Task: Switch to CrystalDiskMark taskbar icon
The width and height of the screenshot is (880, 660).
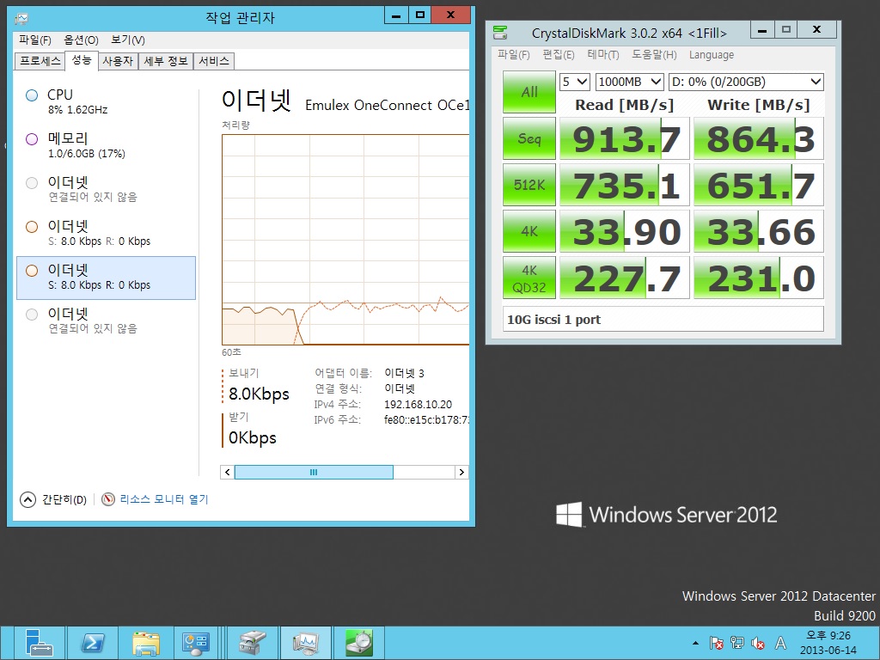Action: click(x=358, y=643)
